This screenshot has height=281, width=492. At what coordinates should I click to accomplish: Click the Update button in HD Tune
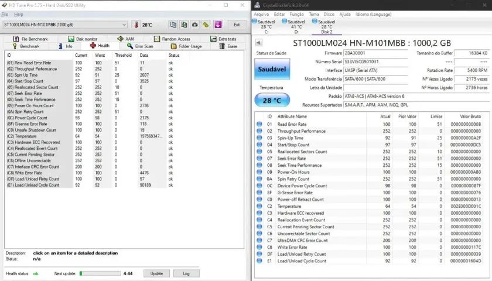tap(156, 273)
